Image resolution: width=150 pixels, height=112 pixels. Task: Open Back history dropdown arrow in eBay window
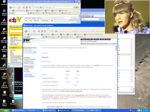tap(16, 7)
